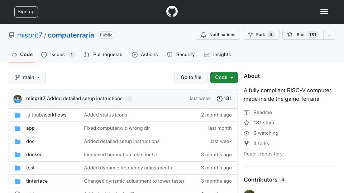Open the commit message Added detailed setup instructions in header
The width and height of the screenshot is (344, 193).
[85, 99]
